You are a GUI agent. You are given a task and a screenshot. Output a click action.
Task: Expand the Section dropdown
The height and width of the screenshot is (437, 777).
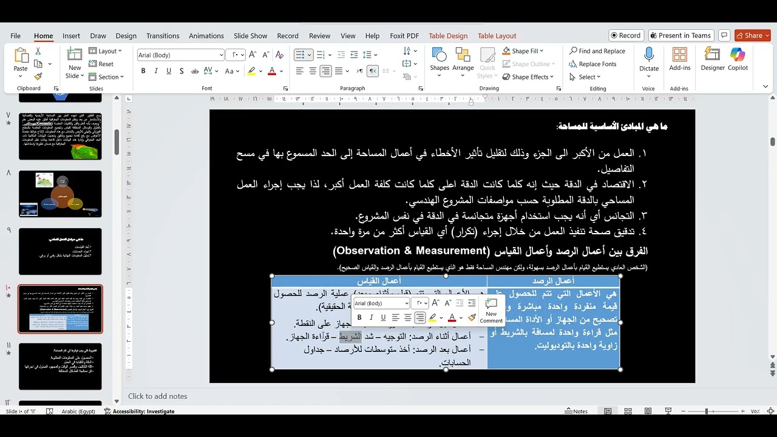pyautogui.click(x=106, y=77)
